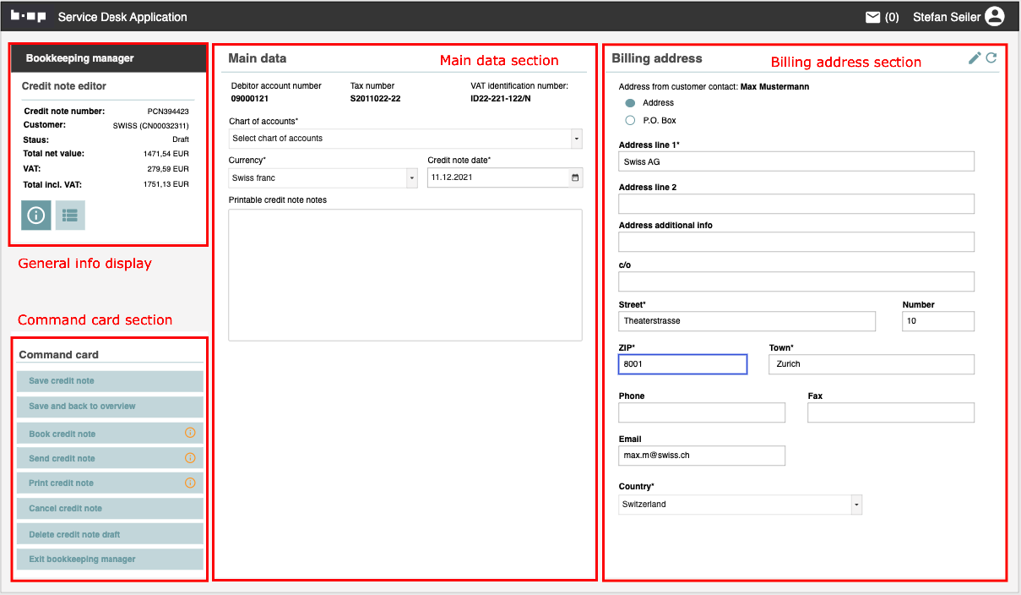Screen dimensions: 1021x595
Task: Click the info icon in Credit note editor
Action: [36, 216]
